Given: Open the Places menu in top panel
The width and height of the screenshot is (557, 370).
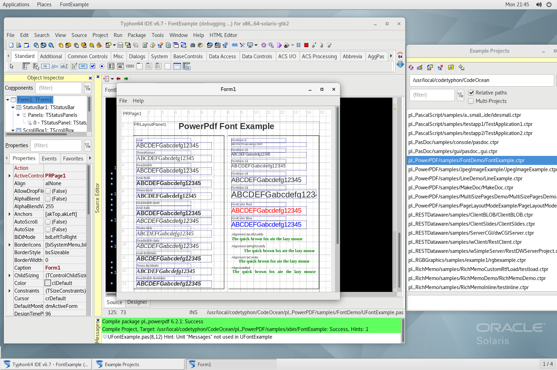Looking at the screenshot, I should coord(44,5).
